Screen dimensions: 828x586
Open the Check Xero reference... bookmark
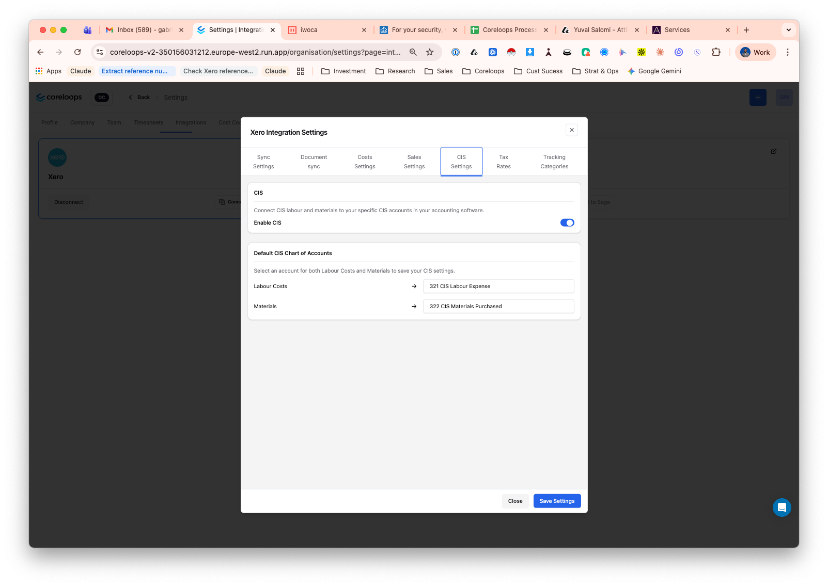[x=218, y=71]
